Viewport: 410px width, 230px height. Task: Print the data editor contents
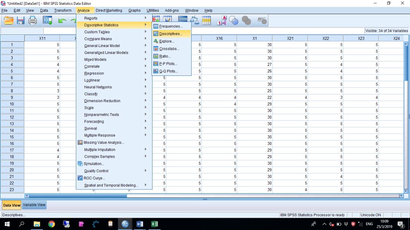pos(32,20)
